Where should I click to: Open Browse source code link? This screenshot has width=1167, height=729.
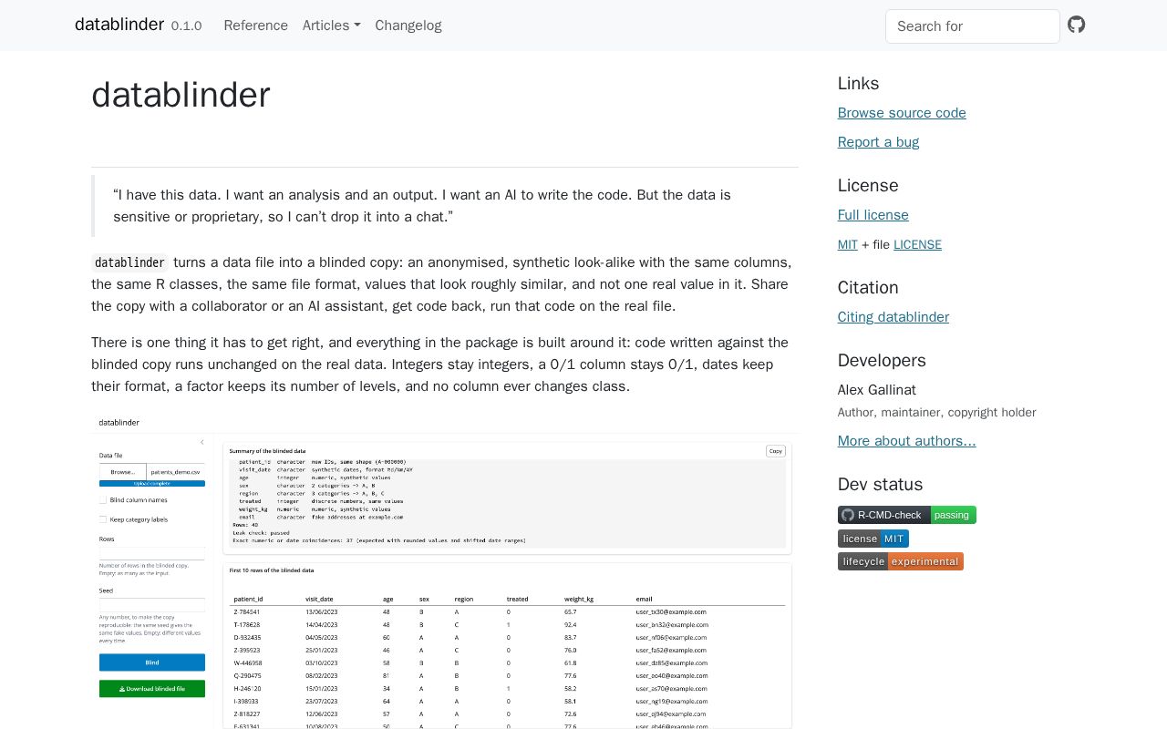pos(902,113)
